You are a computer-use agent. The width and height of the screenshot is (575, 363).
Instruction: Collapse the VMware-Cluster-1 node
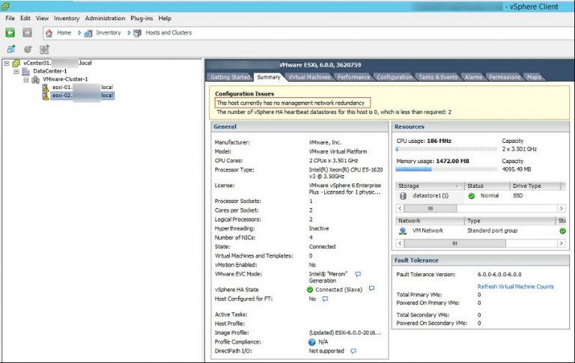click(x=25, y=79)
